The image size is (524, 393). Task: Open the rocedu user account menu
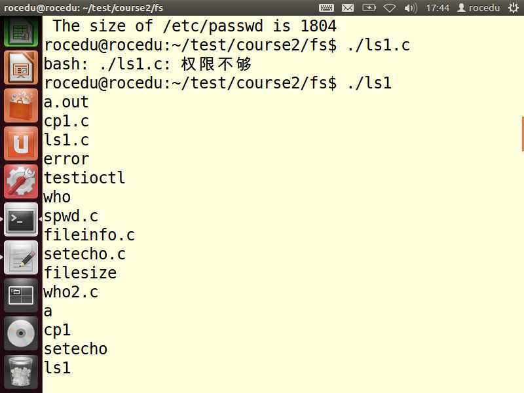point(479,8)
